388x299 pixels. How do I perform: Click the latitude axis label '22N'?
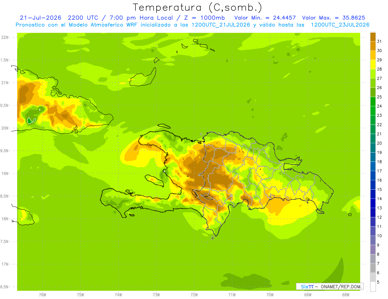click(x=5, y=37)
